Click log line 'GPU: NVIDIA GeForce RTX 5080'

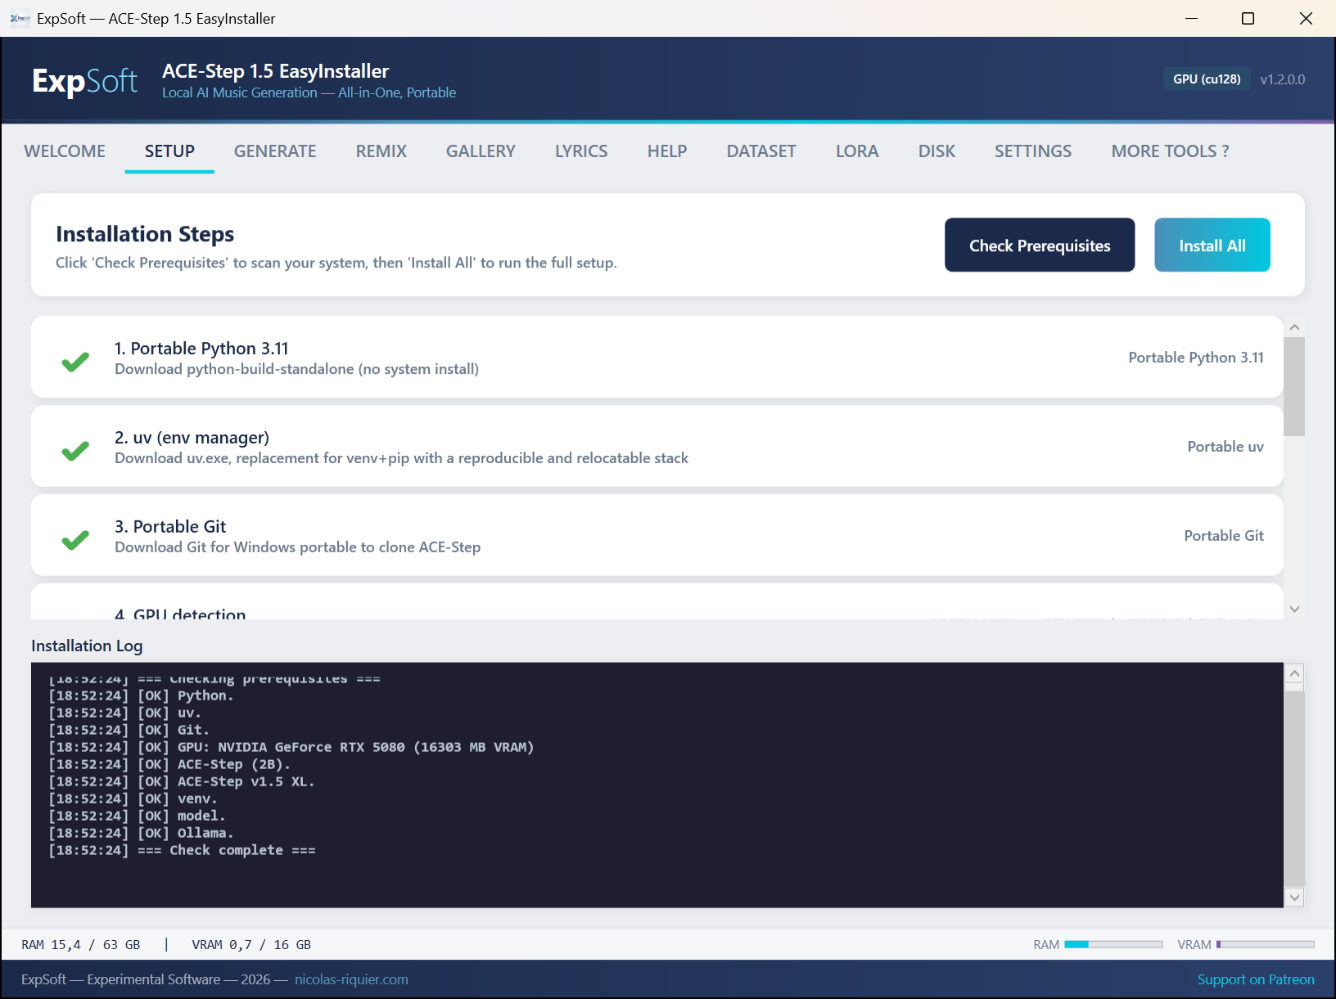(291, 747)
